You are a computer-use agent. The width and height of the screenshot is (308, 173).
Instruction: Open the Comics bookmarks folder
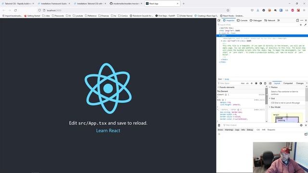123,16
